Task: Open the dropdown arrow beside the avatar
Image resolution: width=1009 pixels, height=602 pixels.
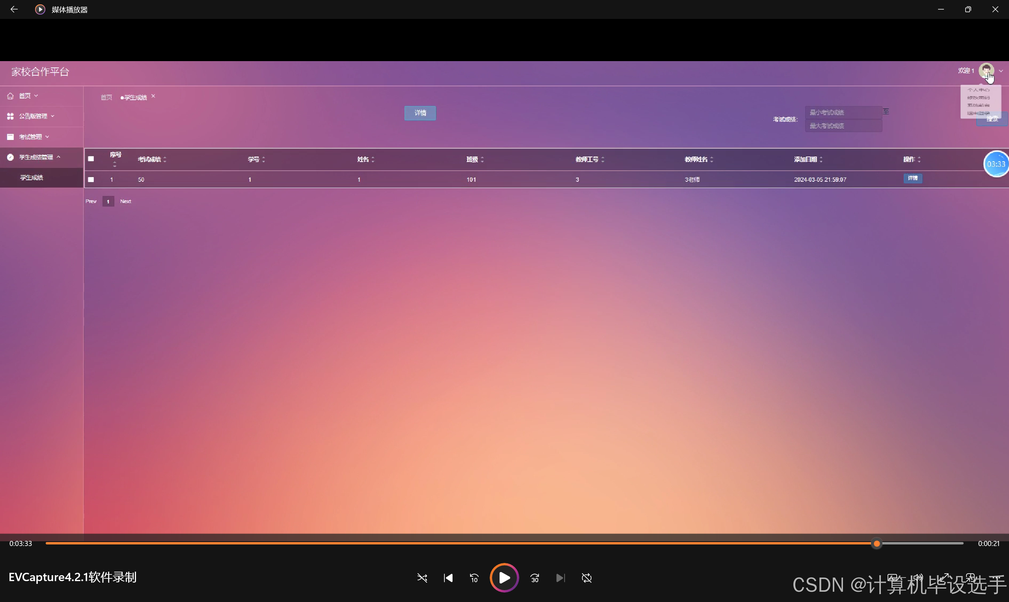Action: (1001, 71)
